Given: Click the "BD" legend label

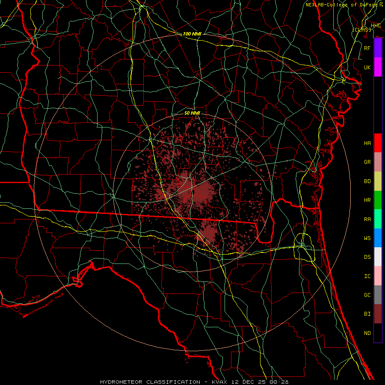Looking at the screenshot, I should pos(367,181).
